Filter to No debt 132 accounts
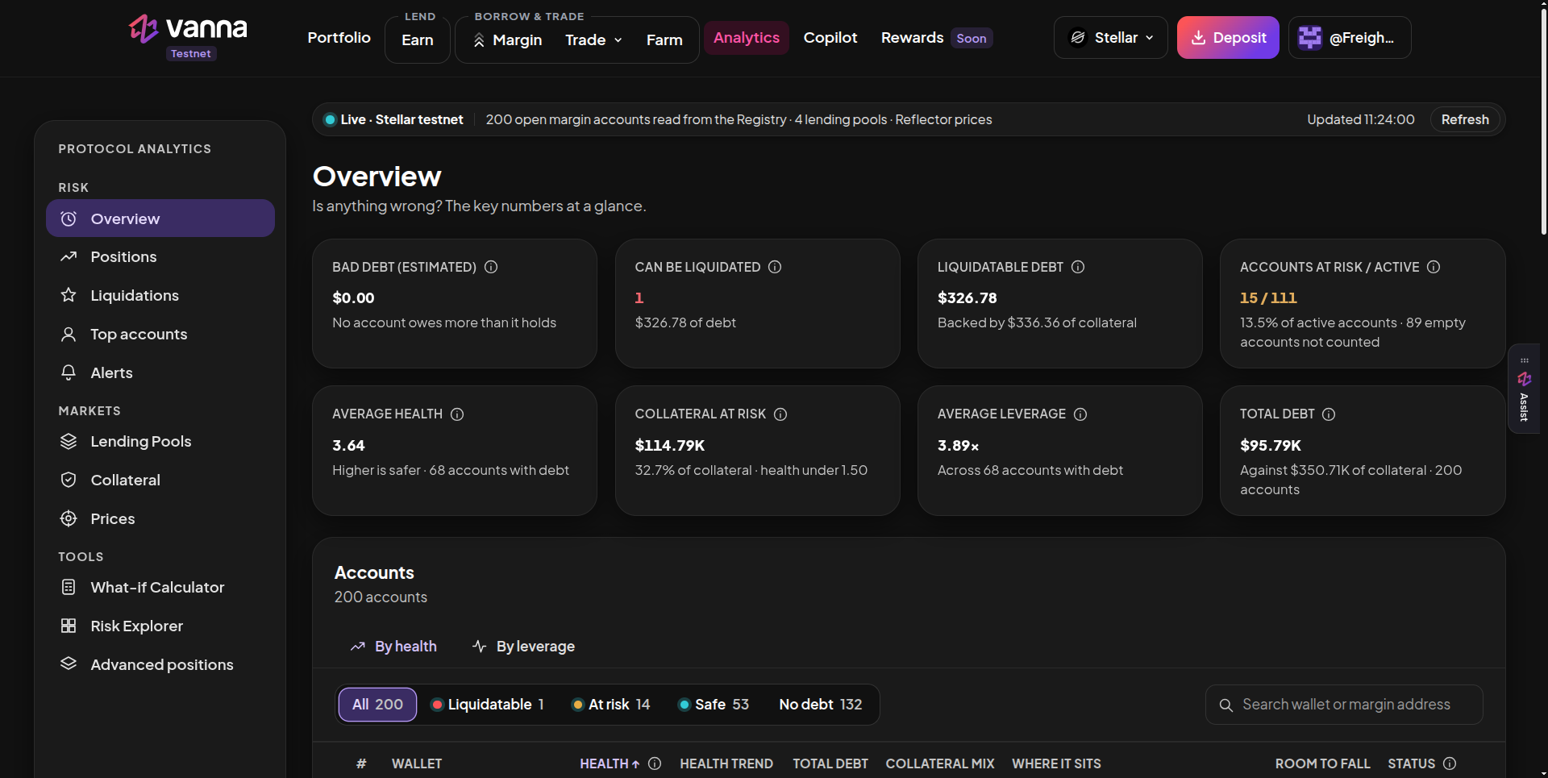Viewport: 1548px width, 778px height. [821, 705]
